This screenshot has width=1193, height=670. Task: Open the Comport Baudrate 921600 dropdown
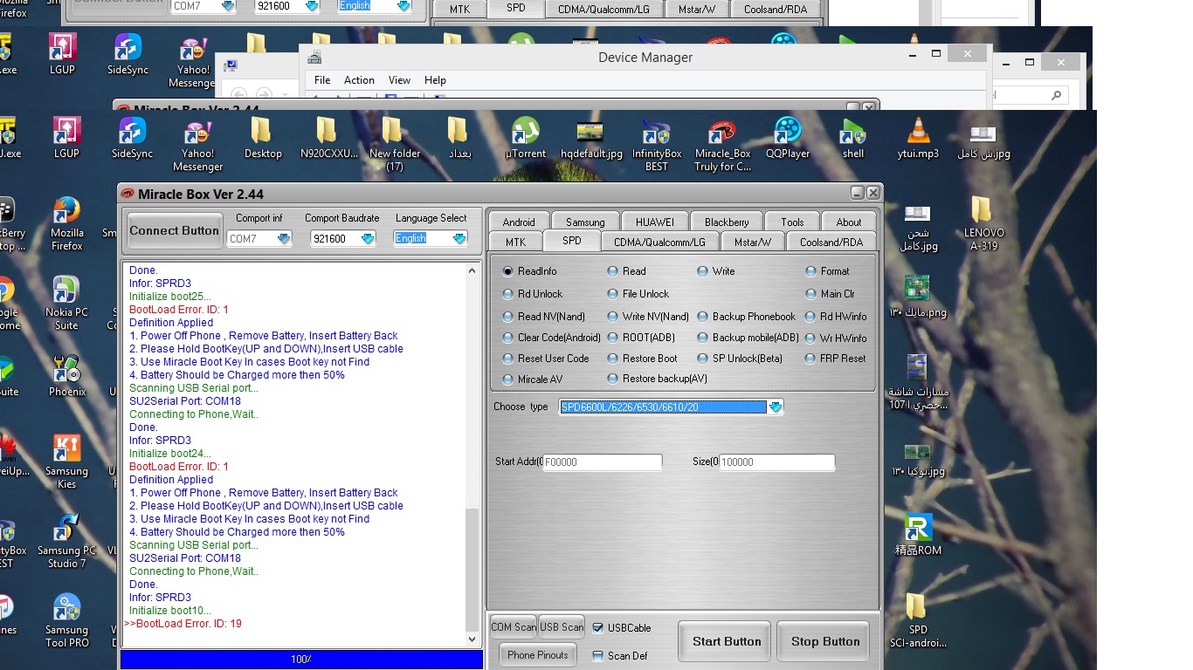pyautogui.click(x=368, y=238)
